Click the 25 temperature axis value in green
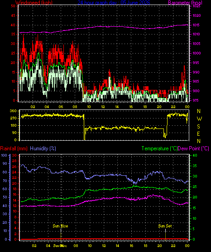 195,187
